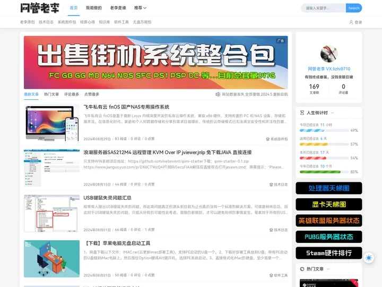The height and width of the screenshot is (287, 382).
Task: Click the 2024年08月29日 date on fnOS article
Action: click(x=97, y=139)
